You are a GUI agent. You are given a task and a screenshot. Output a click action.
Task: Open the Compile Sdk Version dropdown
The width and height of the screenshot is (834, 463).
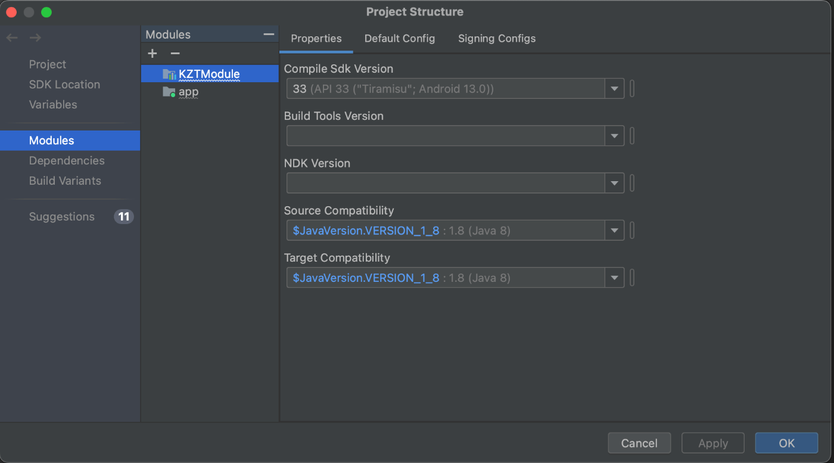pos(614,89)
